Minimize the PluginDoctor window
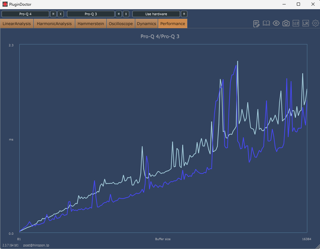This screenshot has width=320, height=249. pos(284,4)
